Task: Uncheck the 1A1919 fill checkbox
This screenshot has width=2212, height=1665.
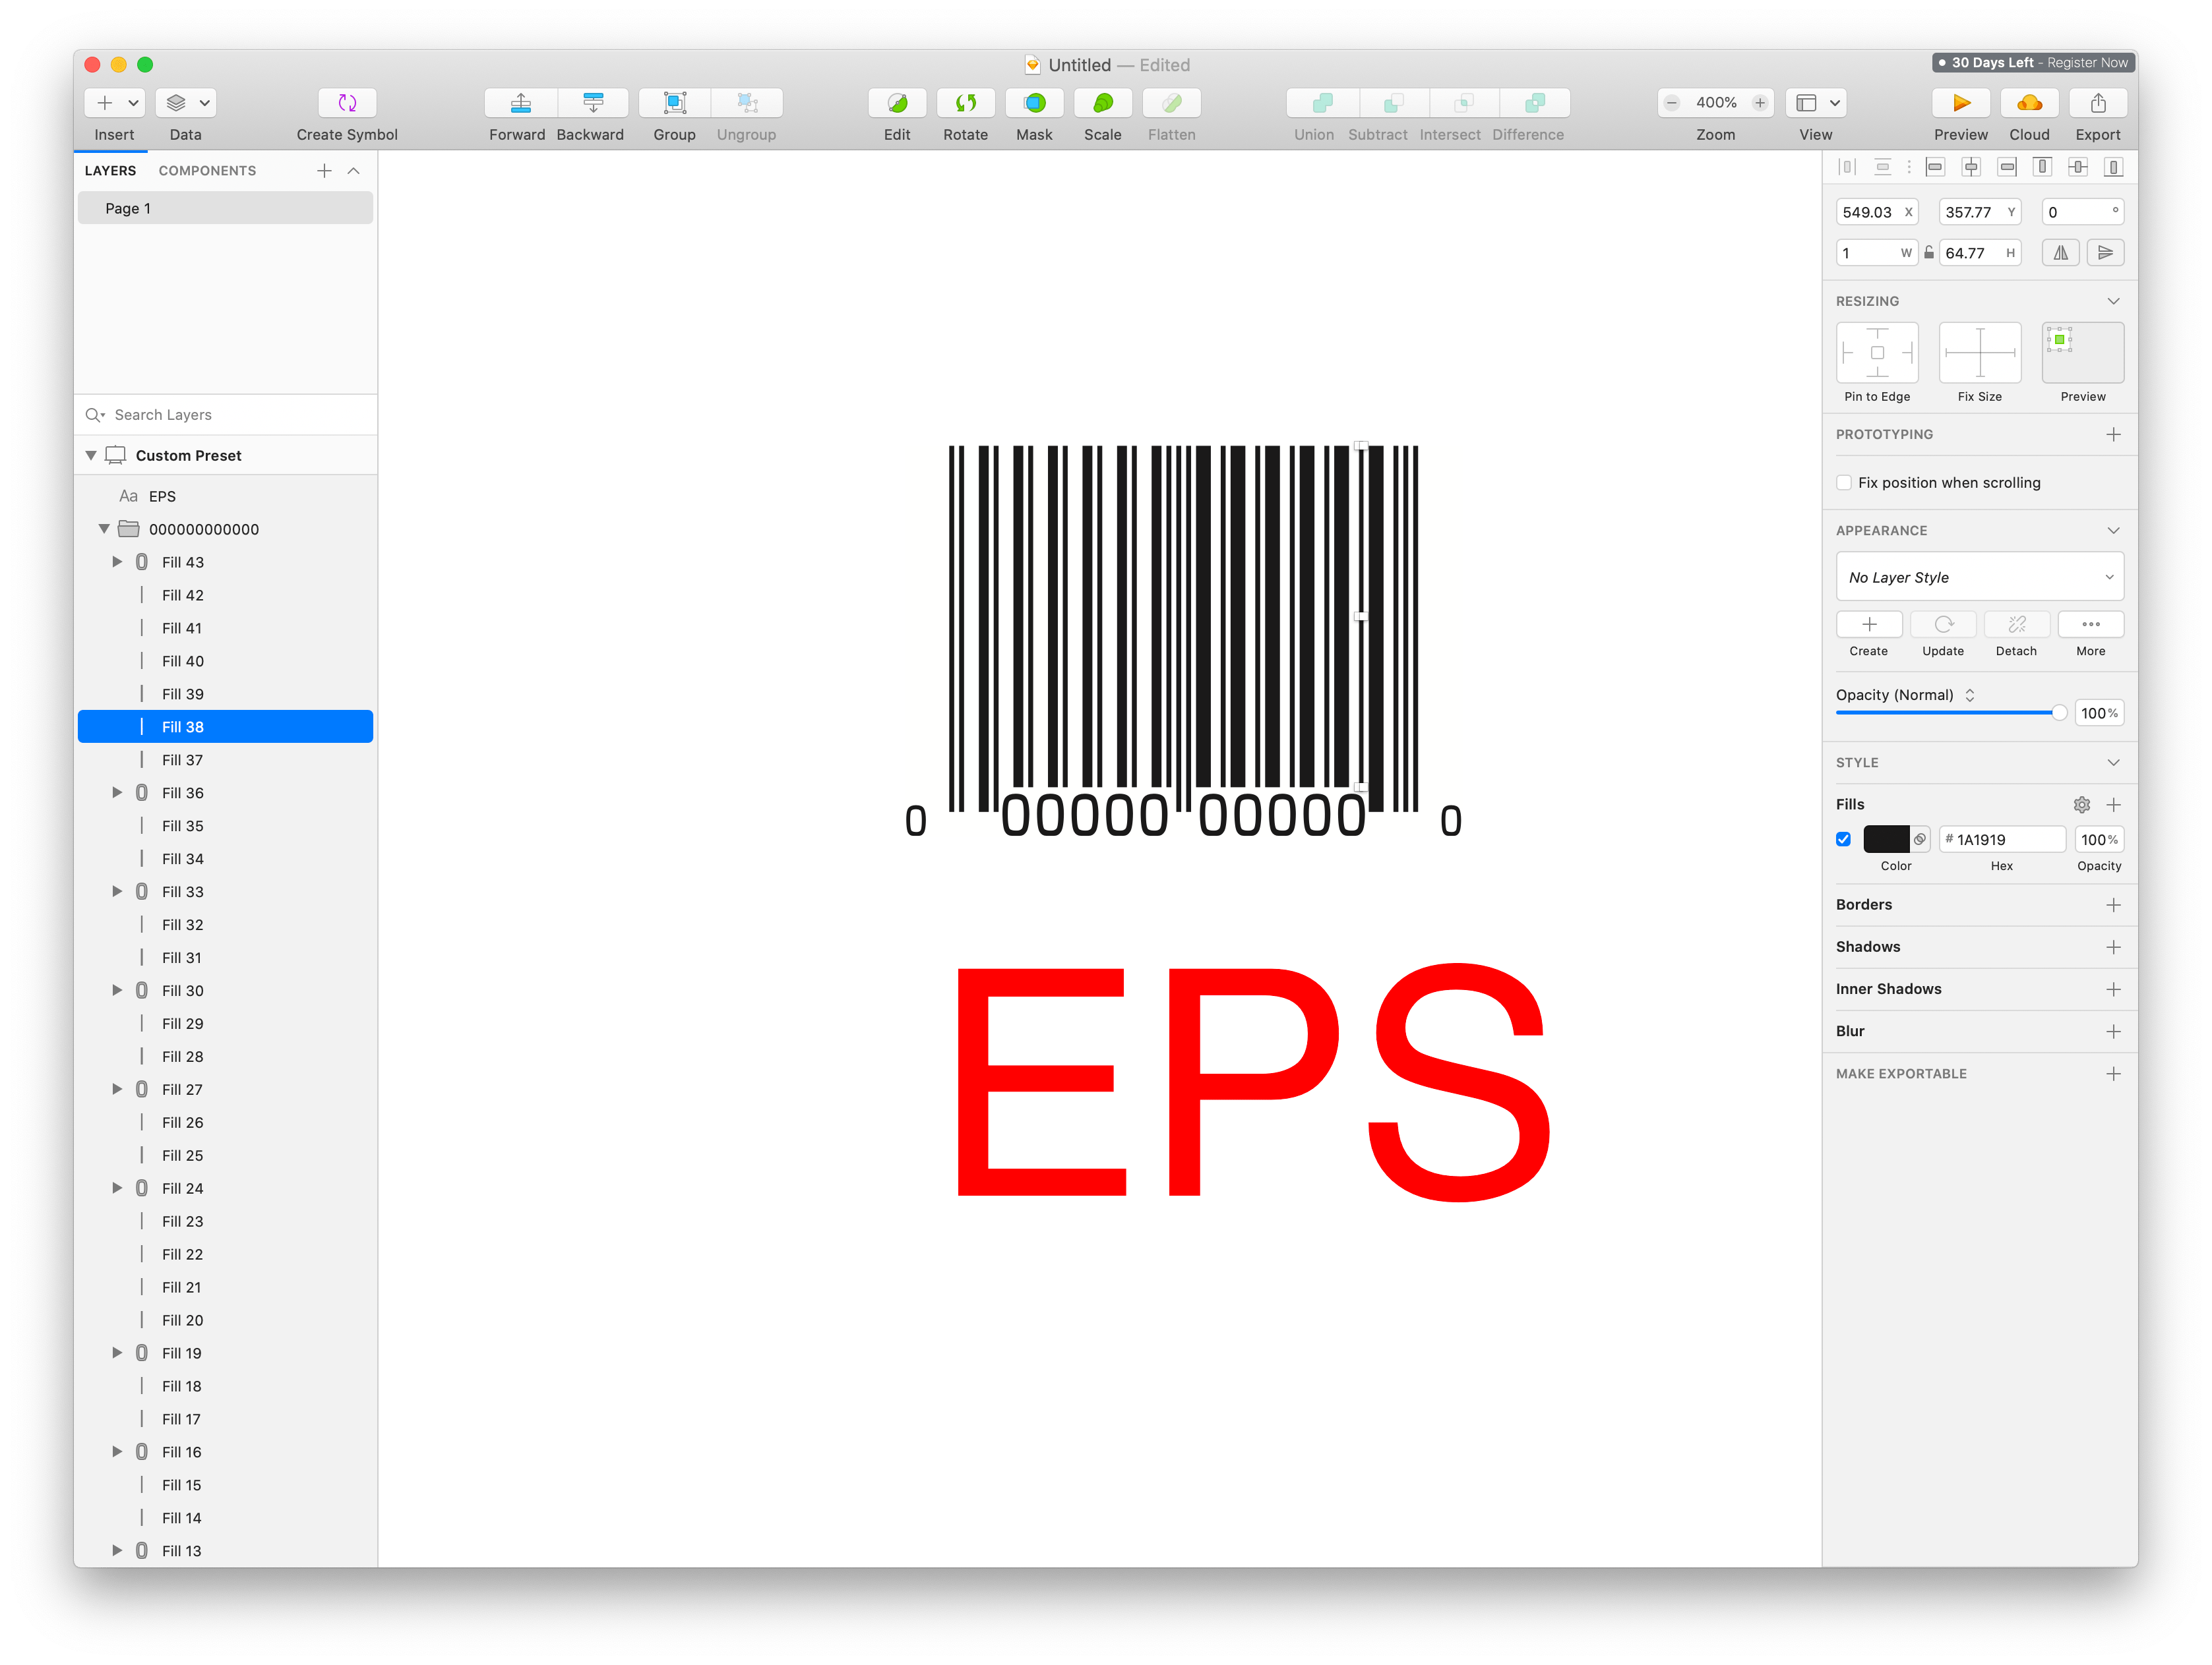Action: (x=1844, y=840)
